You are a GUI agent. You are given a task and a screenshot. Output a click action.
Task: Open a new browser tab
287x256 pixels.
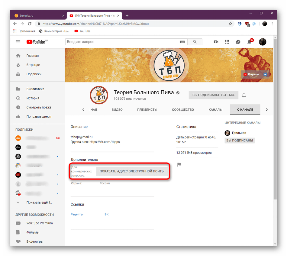[127, 16]
